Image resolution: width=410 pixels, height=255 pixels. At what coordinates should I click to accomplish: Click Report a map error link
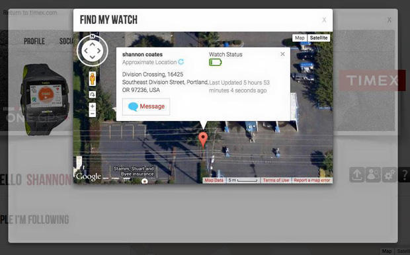coord(312,180)
